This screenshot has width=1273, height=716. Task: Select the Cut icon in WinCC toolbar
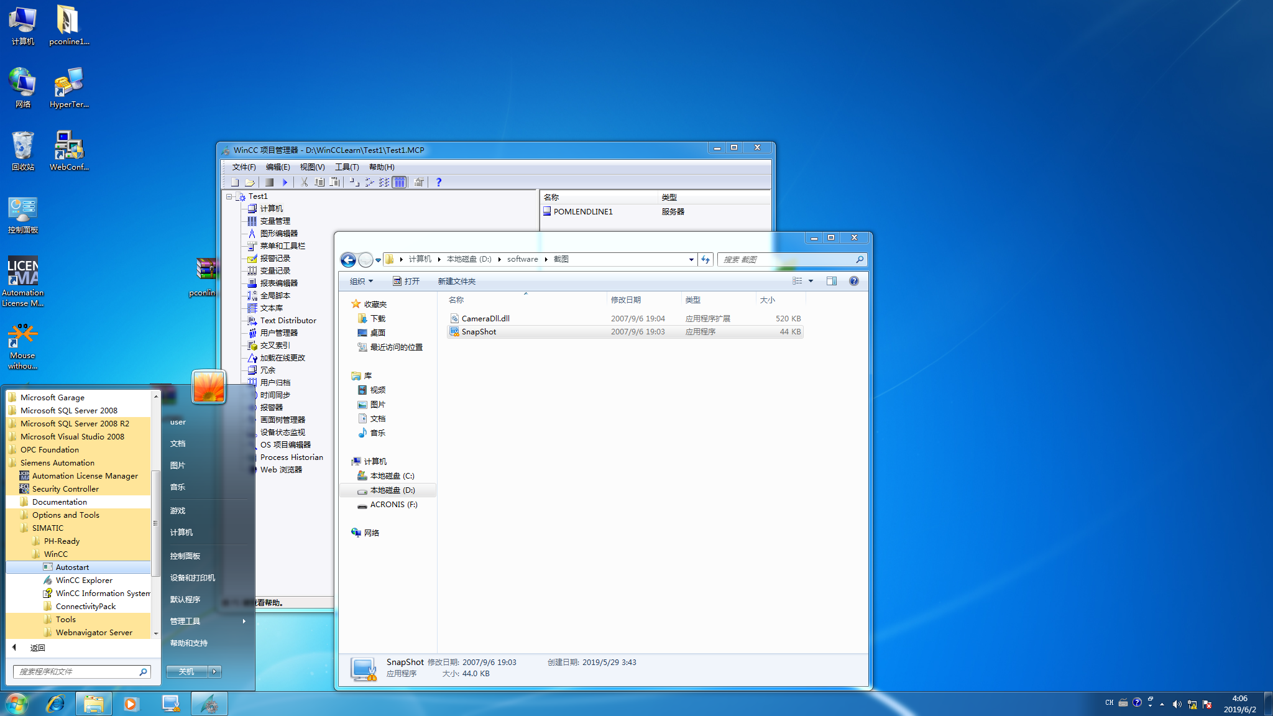305,181
